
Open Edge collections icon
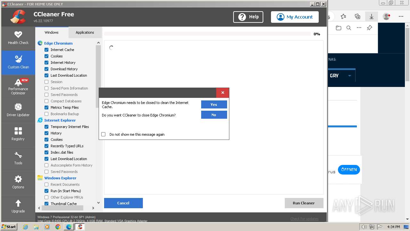pos(357,16)
